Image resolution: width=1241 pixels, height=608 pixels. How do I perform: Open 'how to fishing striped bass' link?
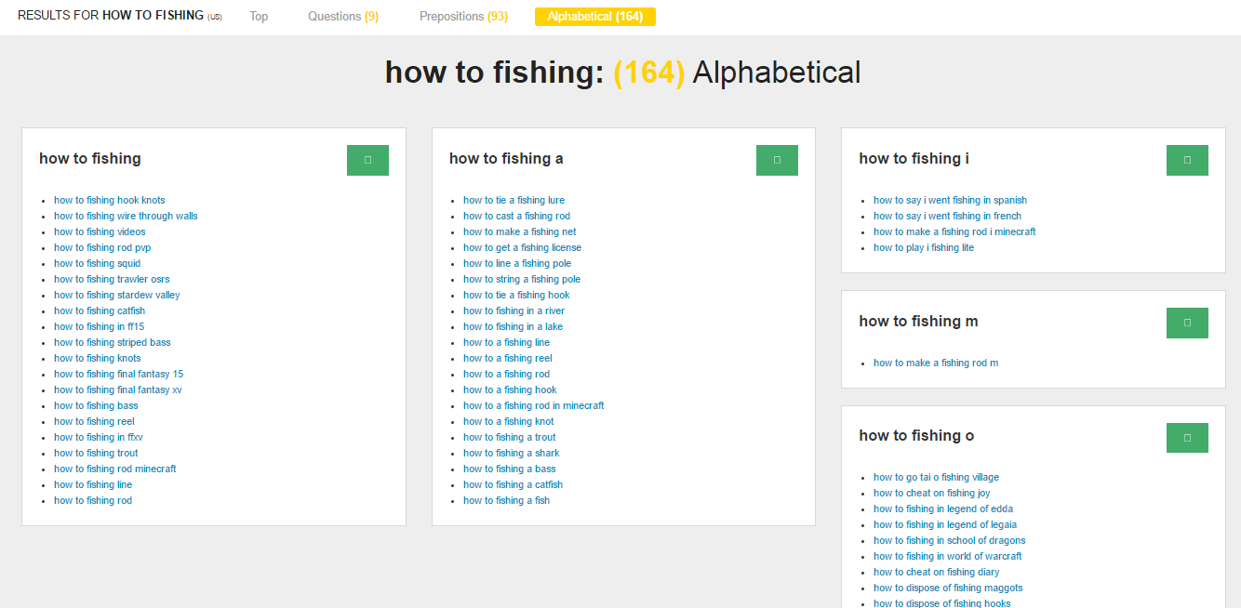pyautogui.click(x=113, y=342)
